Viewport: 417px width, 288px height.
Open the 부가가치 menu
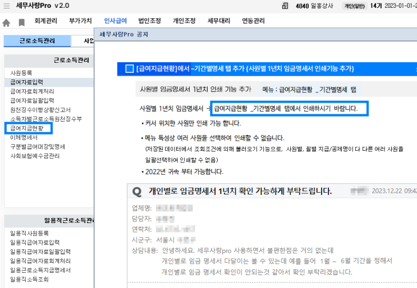80,21
